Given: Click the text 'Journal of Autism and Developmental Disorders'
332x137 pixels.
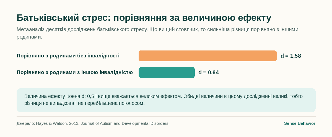Looking at the screenshot, I should click(124, 123).
